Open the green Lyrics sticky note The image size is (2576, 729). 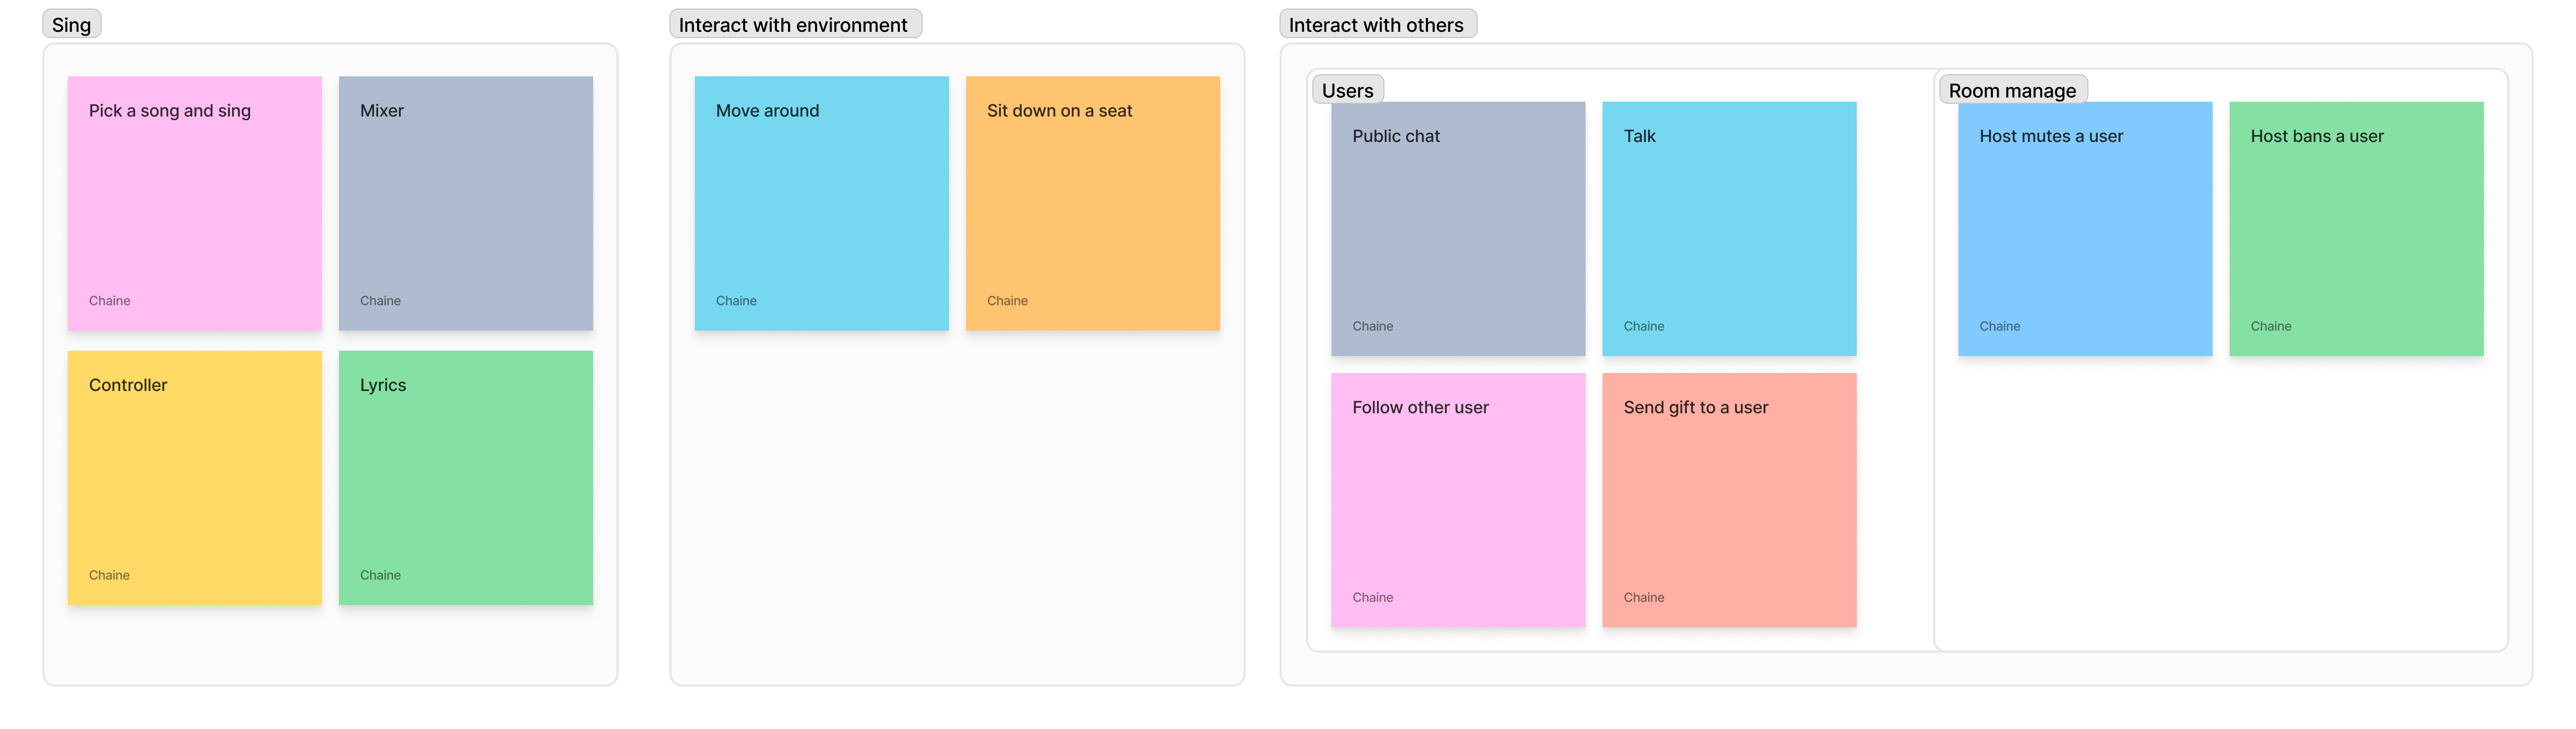(465, 477)
